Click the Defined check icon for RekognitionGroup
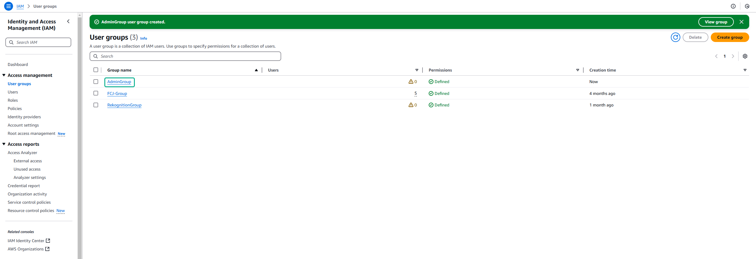The image size is (756, 259). tap(431, 105)
